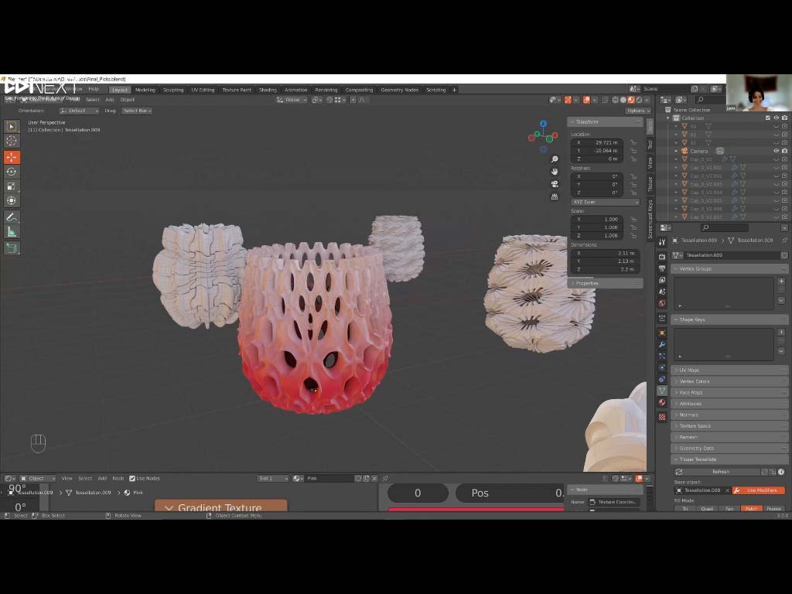Viewport: 792px width, 594px height.
Task: Activate the Move tool
Action: pos(12,158)
